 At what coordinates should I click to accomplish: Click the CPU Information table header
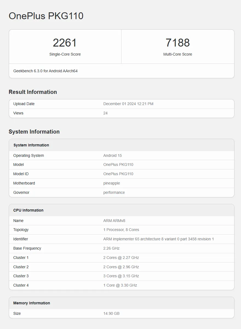pyautogui.click(x=28, y=210)
